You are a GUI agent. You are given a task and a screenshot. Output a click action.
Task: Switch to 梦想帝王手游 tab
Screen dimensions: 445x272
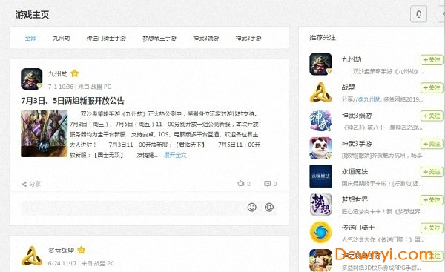[159, 38]
